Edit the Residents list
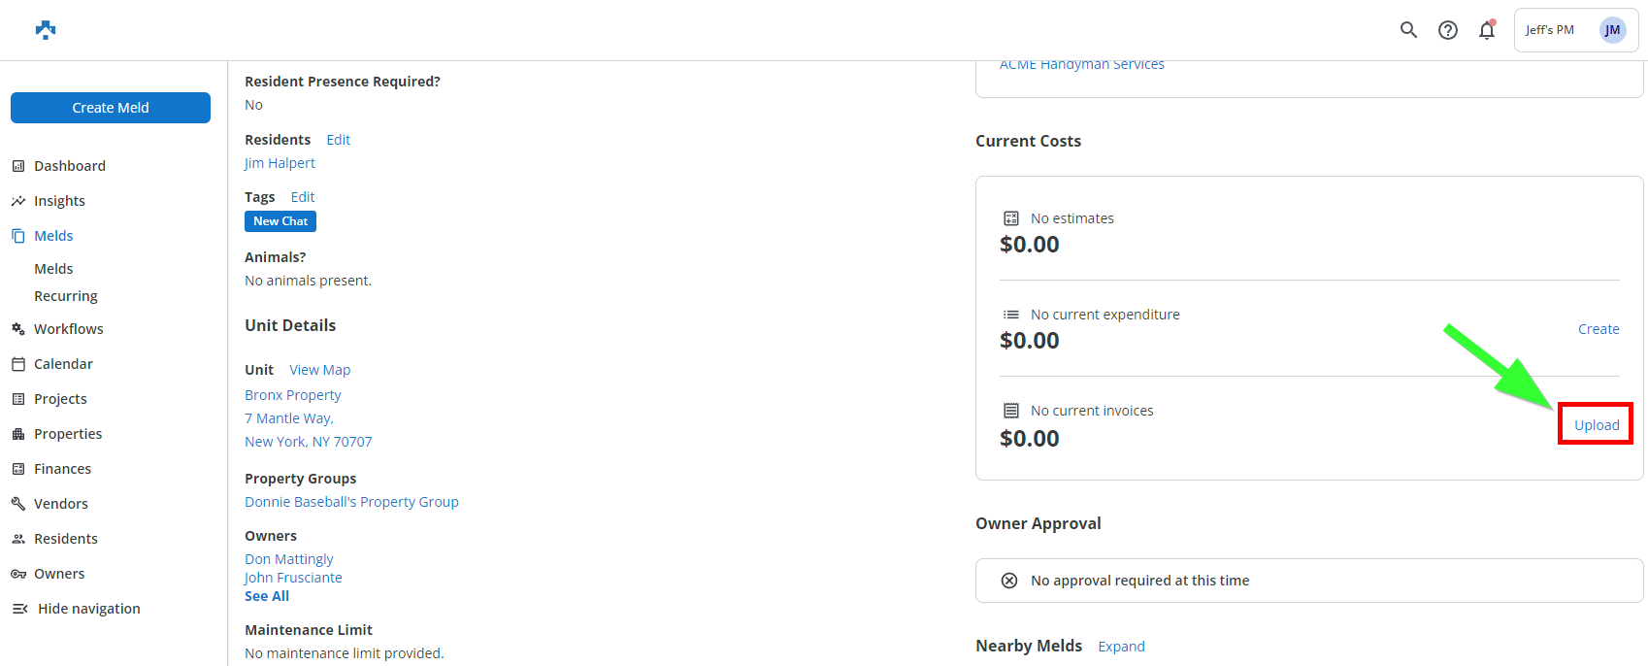1648x666 pixels. pos(338,140)
